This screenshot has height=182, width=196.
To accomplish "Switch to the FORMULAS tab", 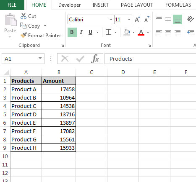I will tap(178, 5).
